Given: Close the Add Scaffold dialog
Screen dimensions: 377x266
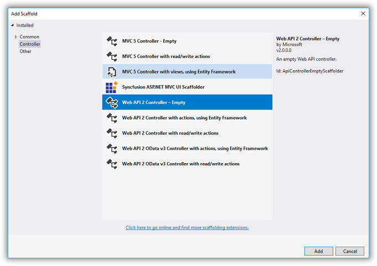Looking at the screenshot, I should 363,14.
